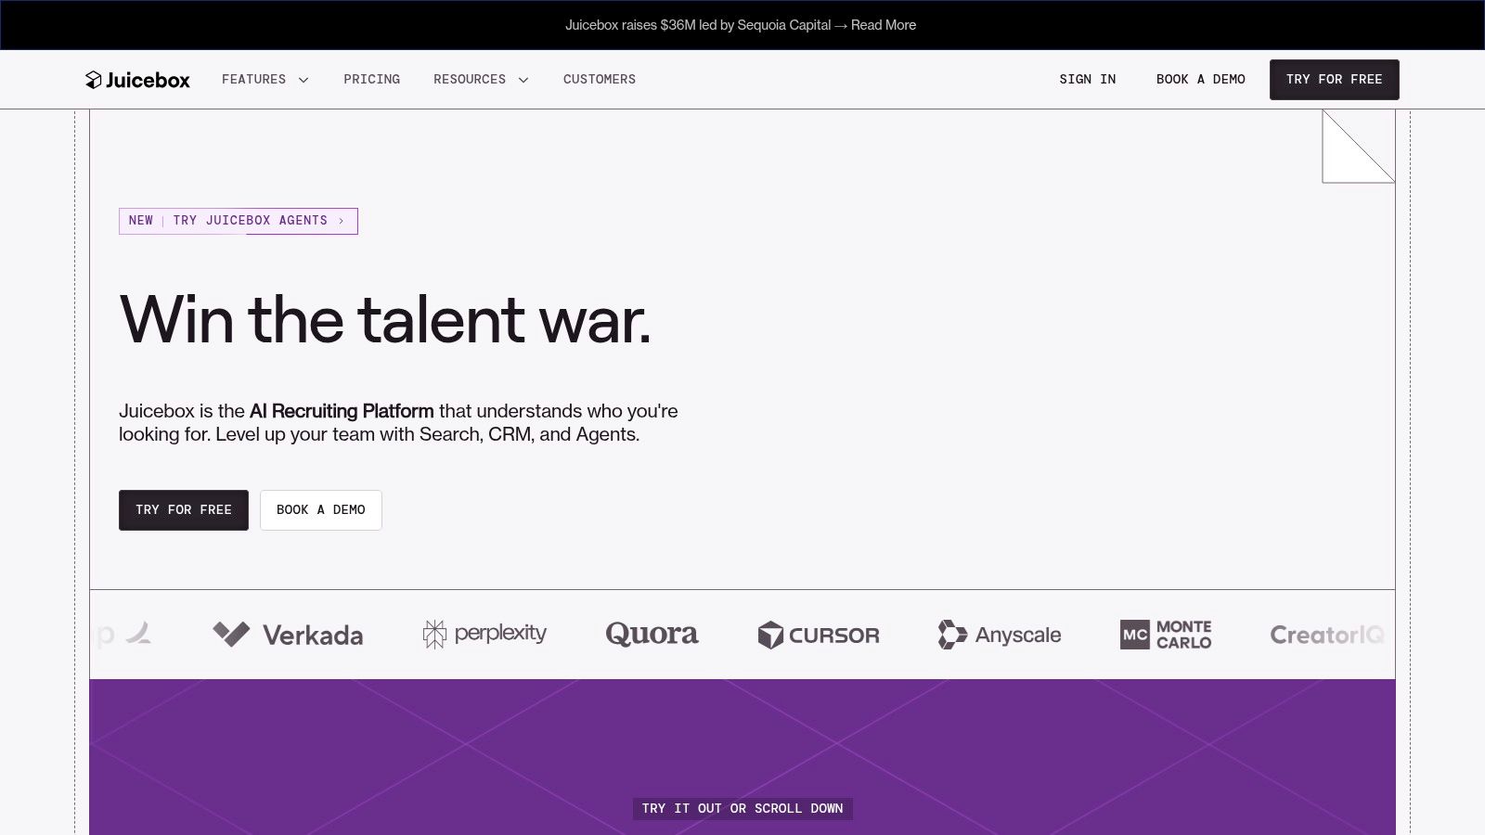The height and width of the screenshot is (835, 1485).
Task: Expand the Try Juicebox Agents banner chevron
Action: tap(342, 221)
